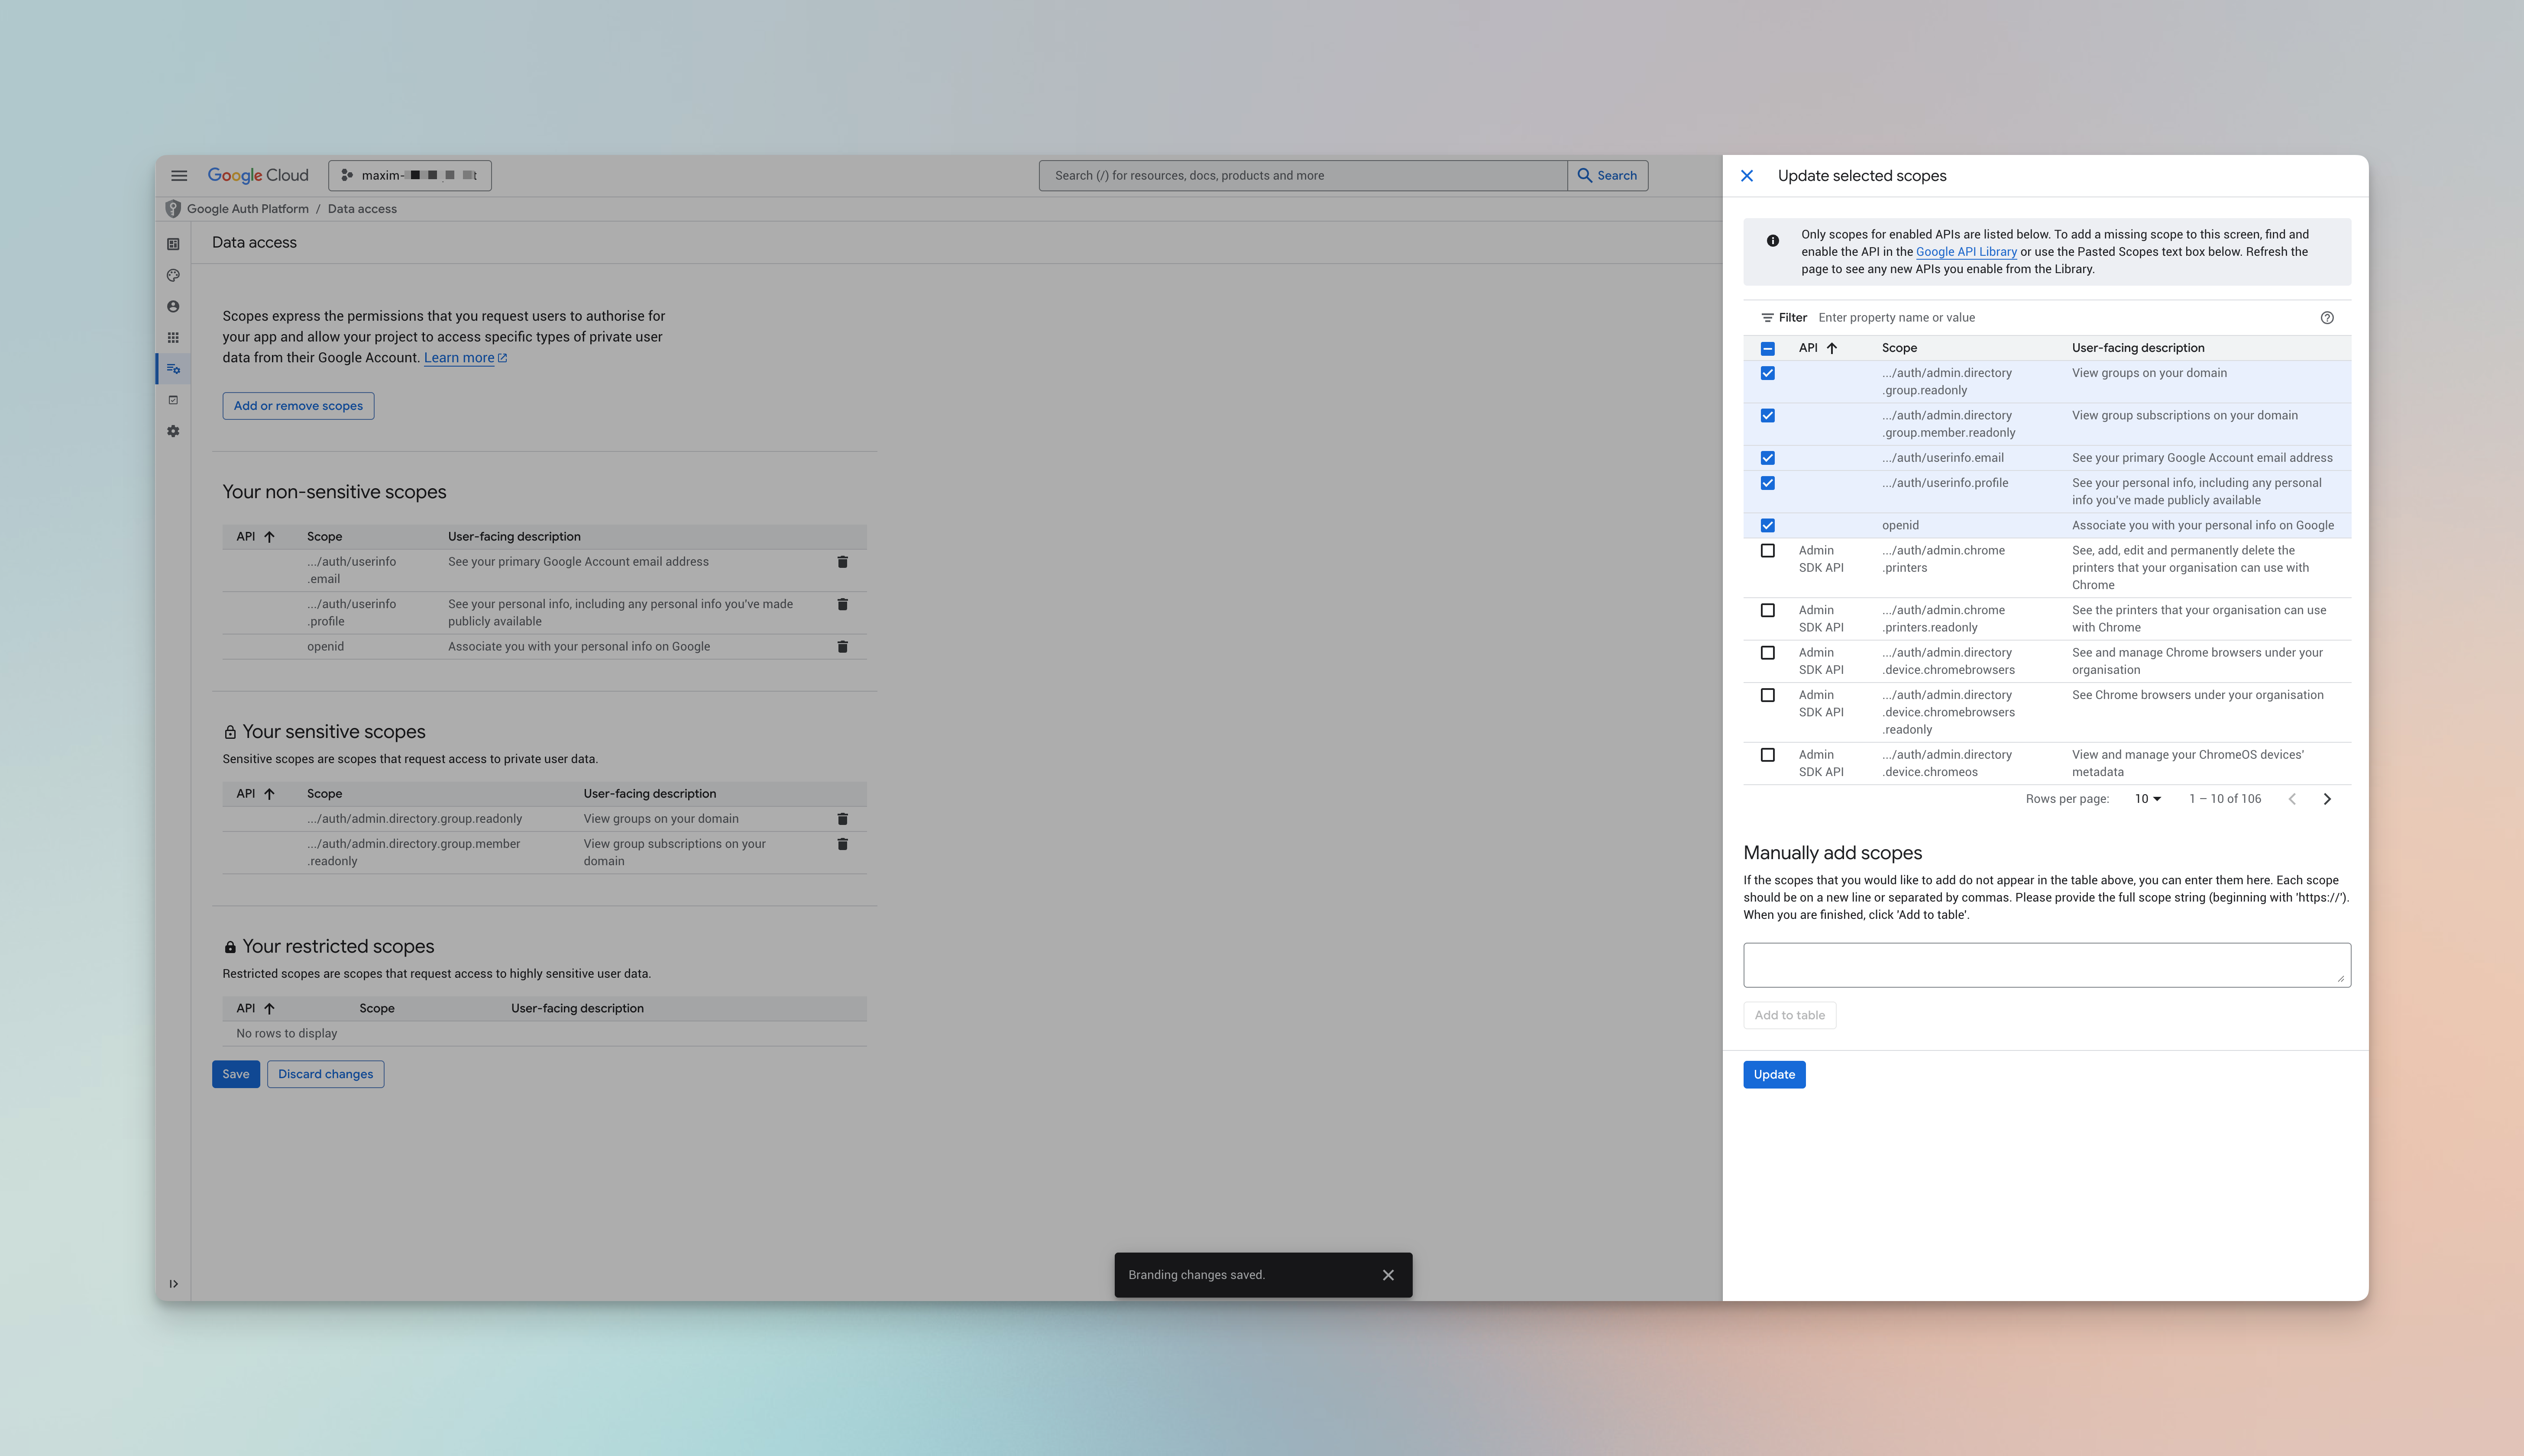The image size is (2524, 1456).
Task: Delete the userinfo.email scope row
Action: pos(842,562)
